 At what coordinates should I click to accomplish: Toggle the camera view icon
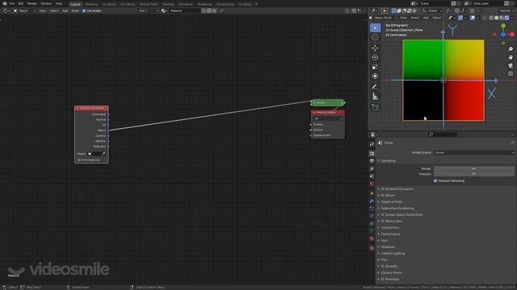[511, 66]
